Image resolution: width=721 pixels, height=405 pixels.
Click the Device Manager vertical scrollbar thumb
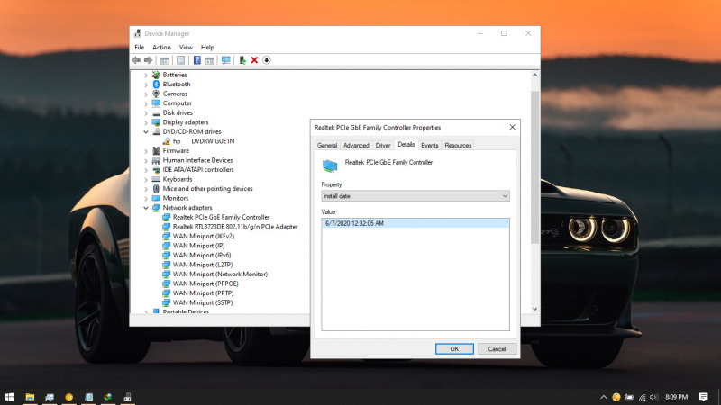click(534, 166)
